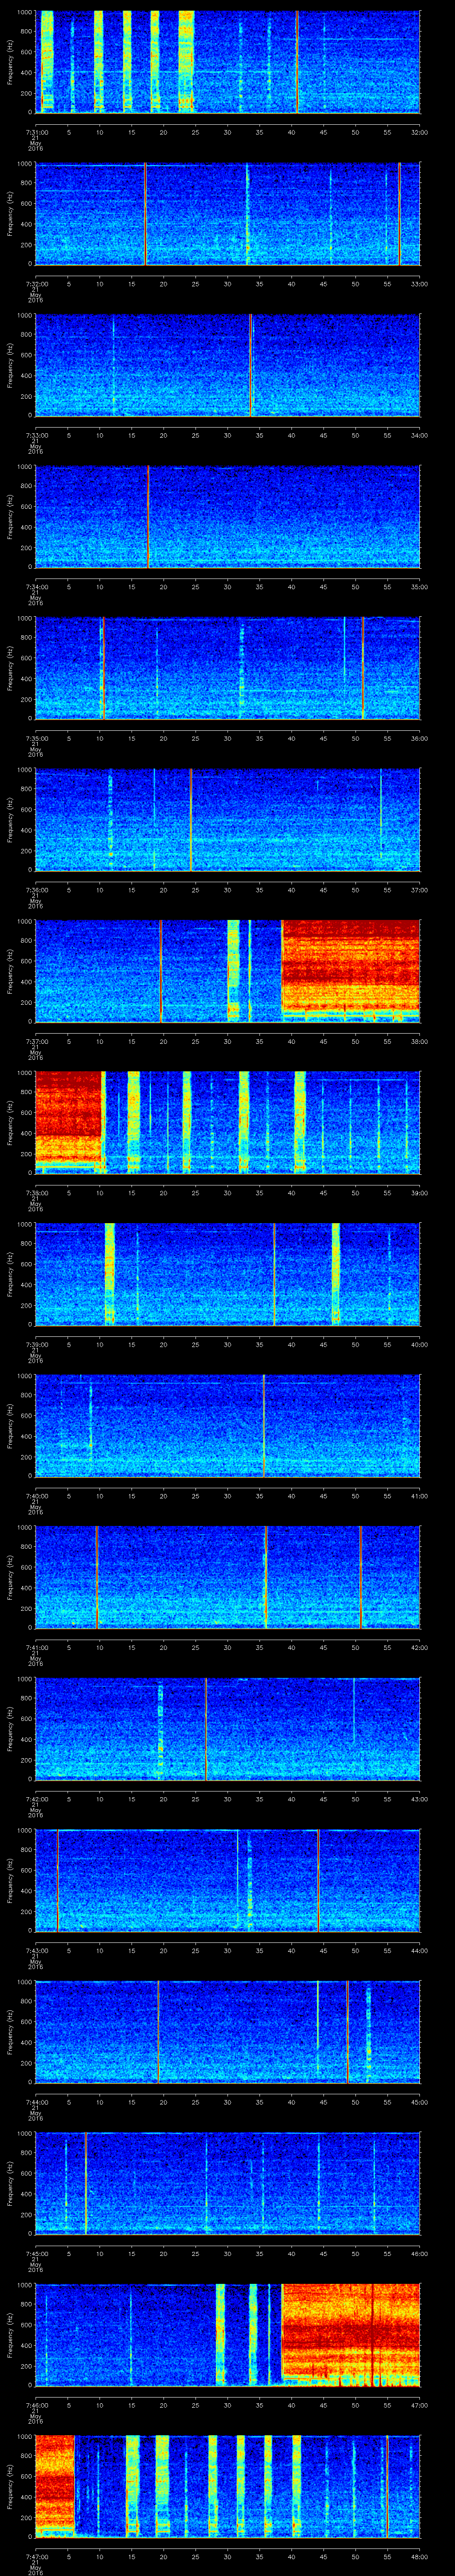Select the spectrogram panel starting at 7:45:00
This screenshot has height=2576, width=455.
pyautogui.click(x=228, y=2183)
